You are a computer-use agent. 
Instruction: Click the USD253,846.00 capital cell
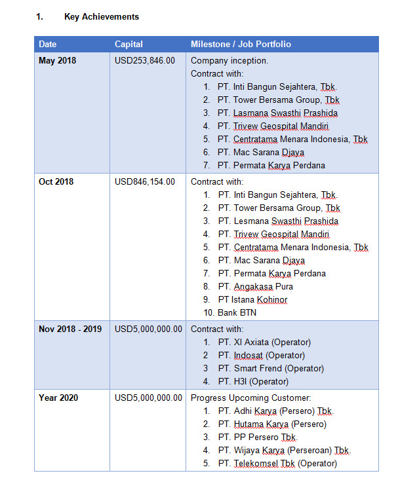tap(145, 61)
